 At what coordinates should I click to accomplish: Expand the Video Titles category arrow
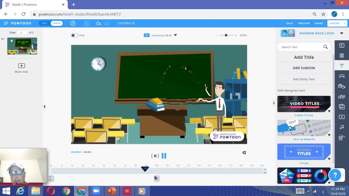(x=329, y=111)
